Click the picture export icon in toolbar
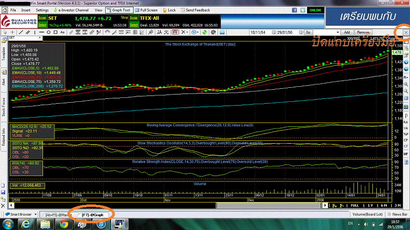Viewport: 410px width, 230px height. 222,32
